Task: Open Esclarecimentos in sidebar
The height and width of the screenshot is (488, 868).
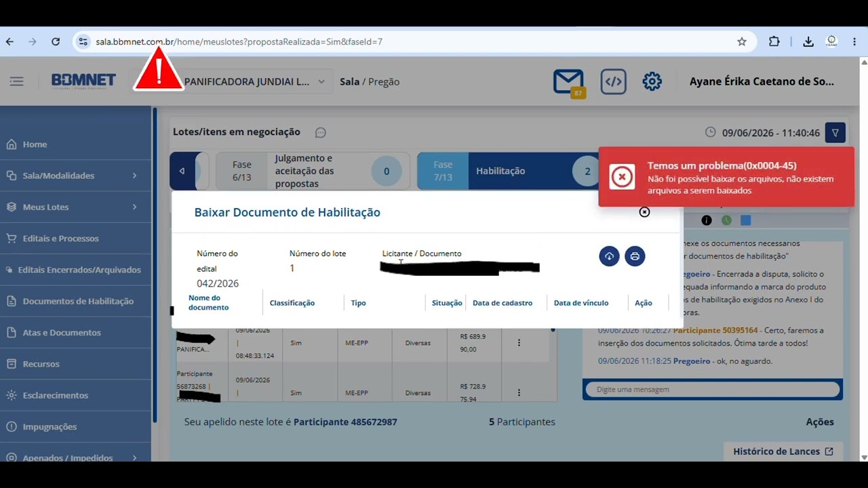Action: coord(75,395)
